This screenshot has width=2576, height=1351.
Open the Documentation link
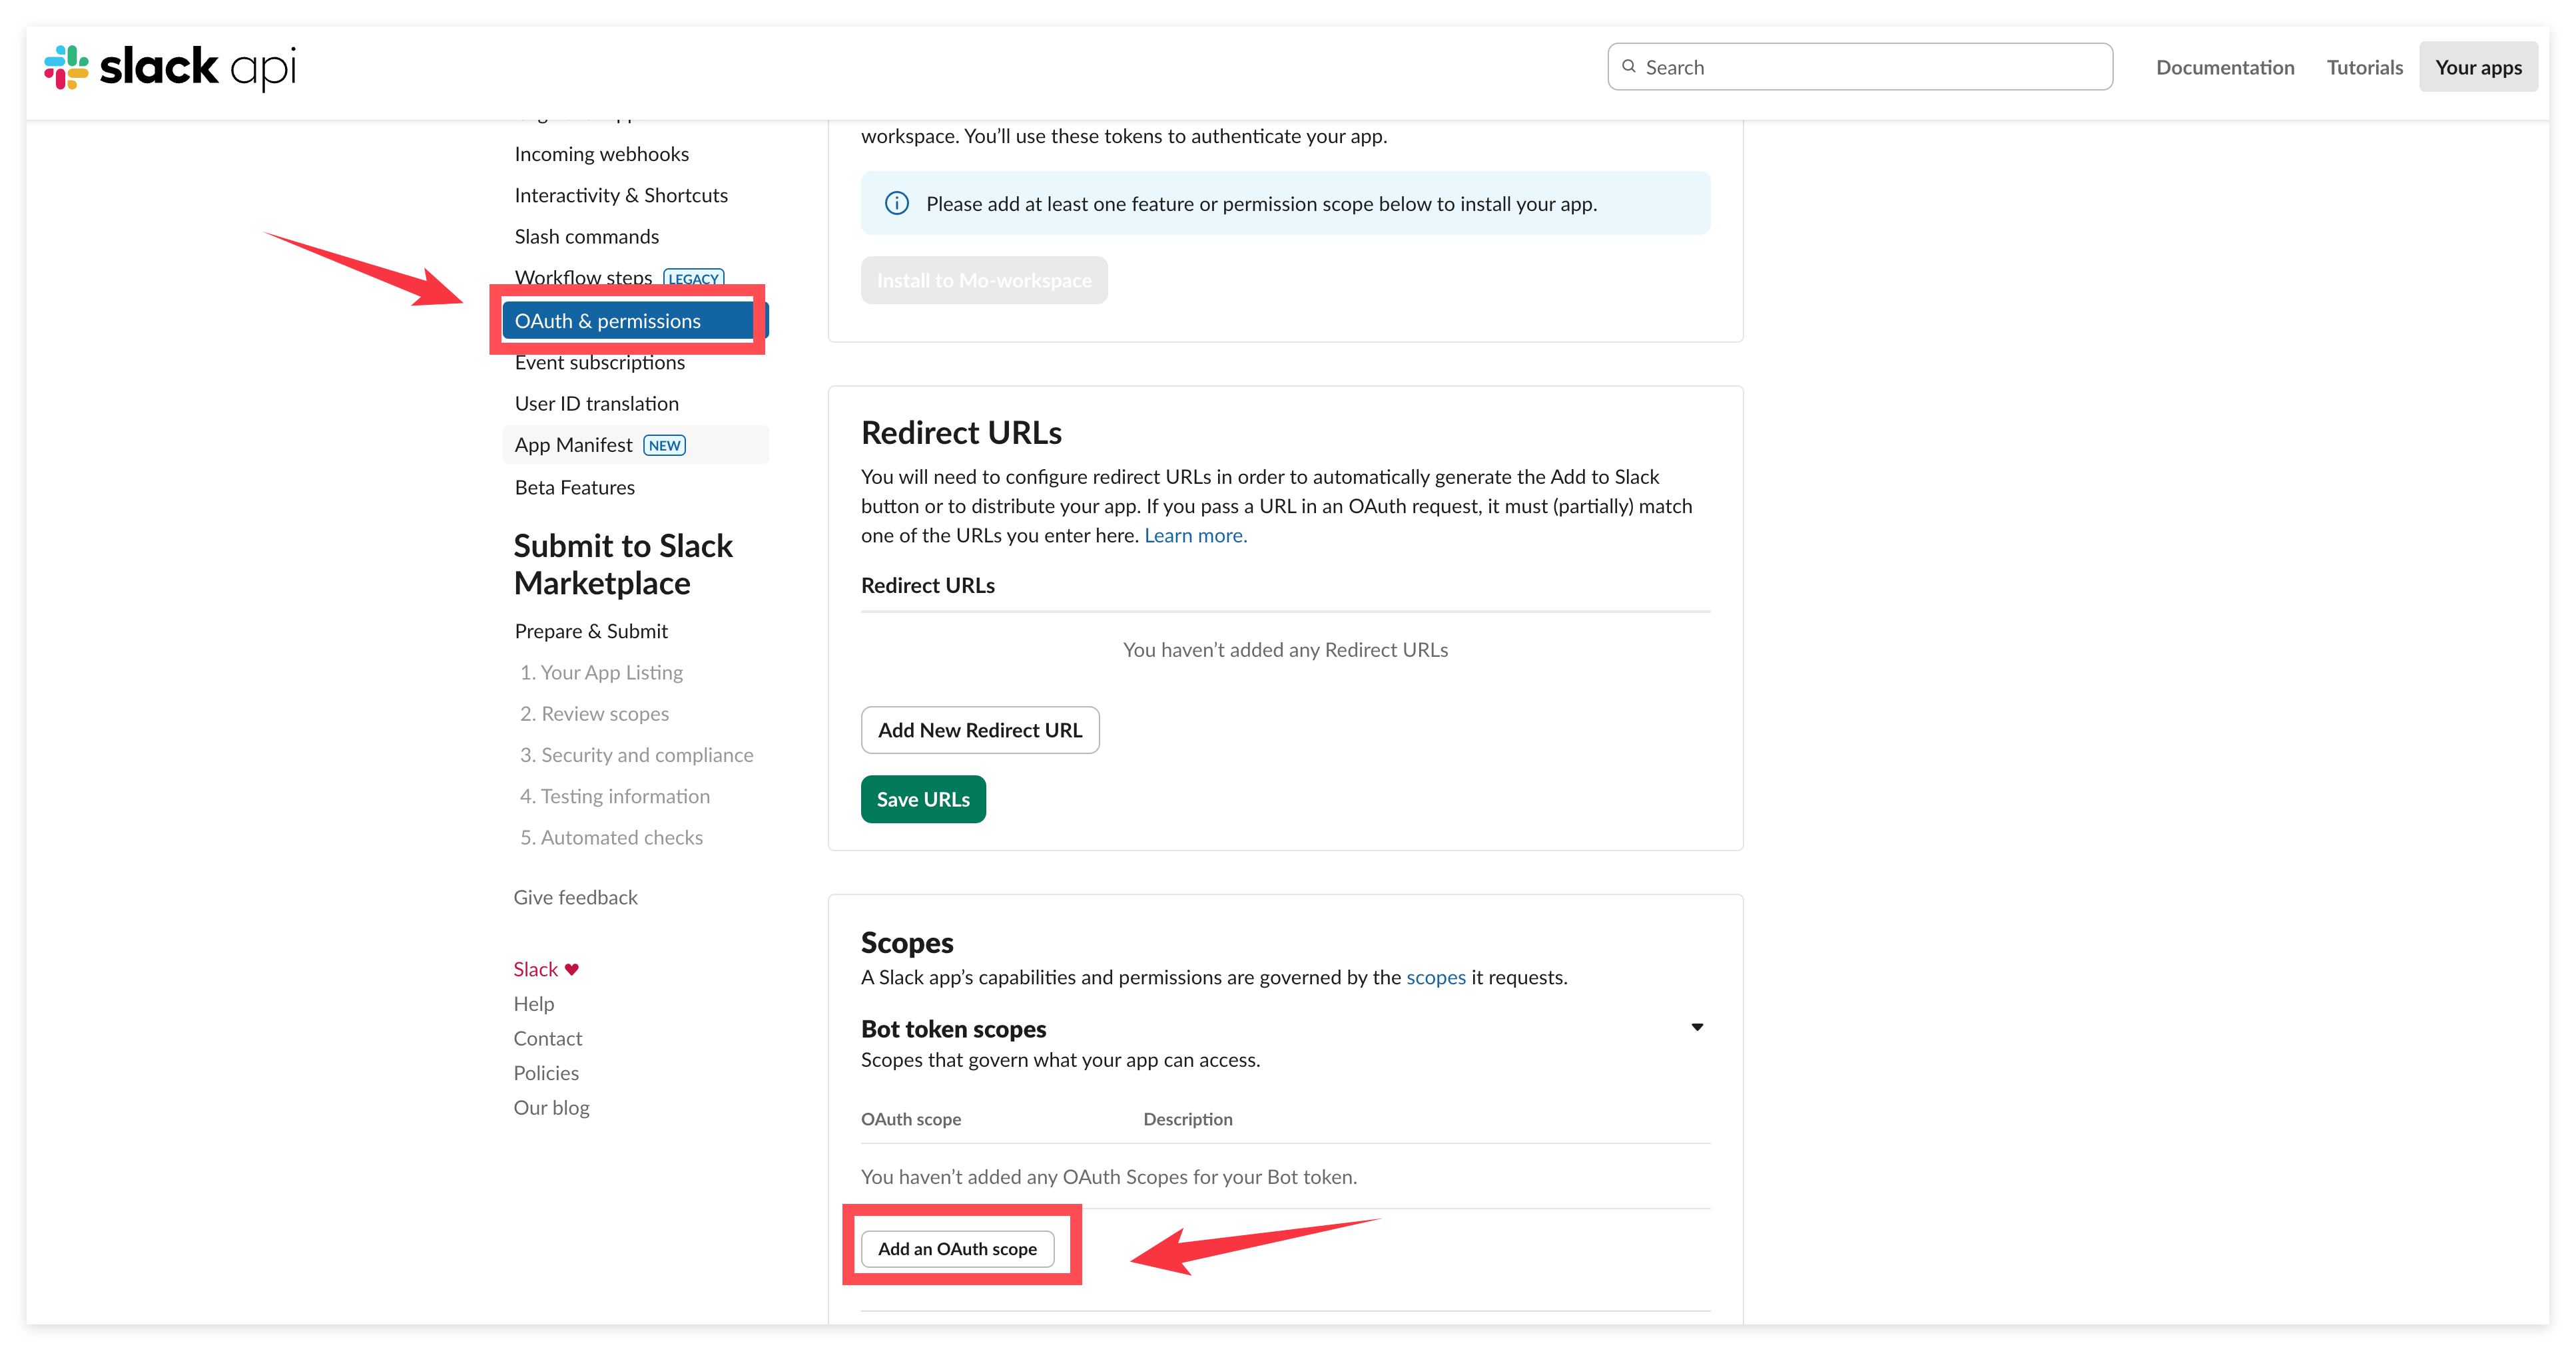click(x=2225, y=67)
